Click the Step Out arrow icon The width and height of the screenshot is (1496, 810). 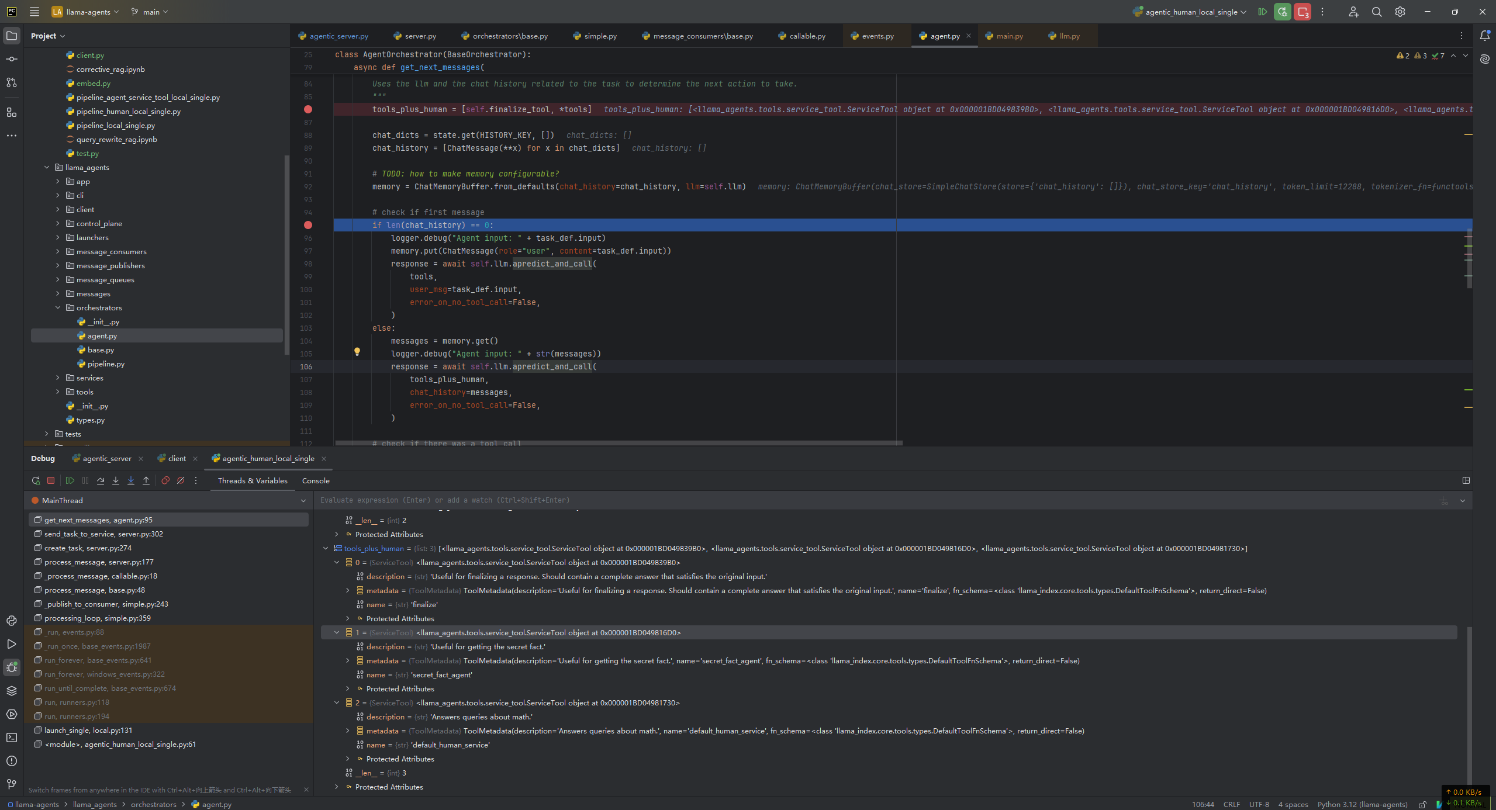[146, 480]
